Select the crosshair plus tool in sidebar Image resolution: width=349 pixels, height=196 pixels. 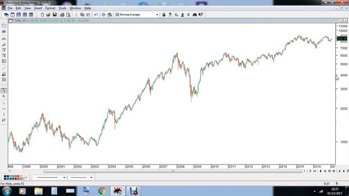coord(4,96)
